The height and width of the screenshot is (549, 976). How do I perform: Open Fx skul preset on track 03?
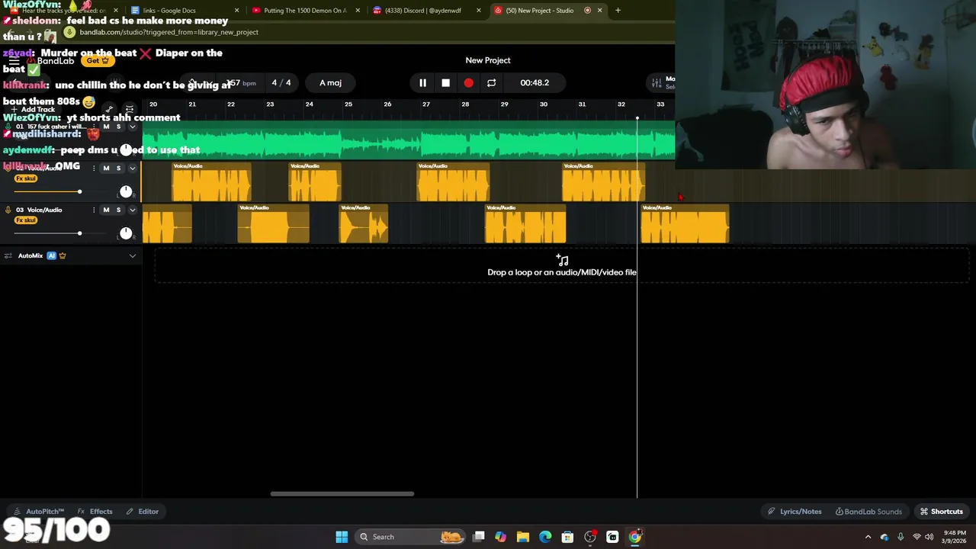[x=26, y=220]
